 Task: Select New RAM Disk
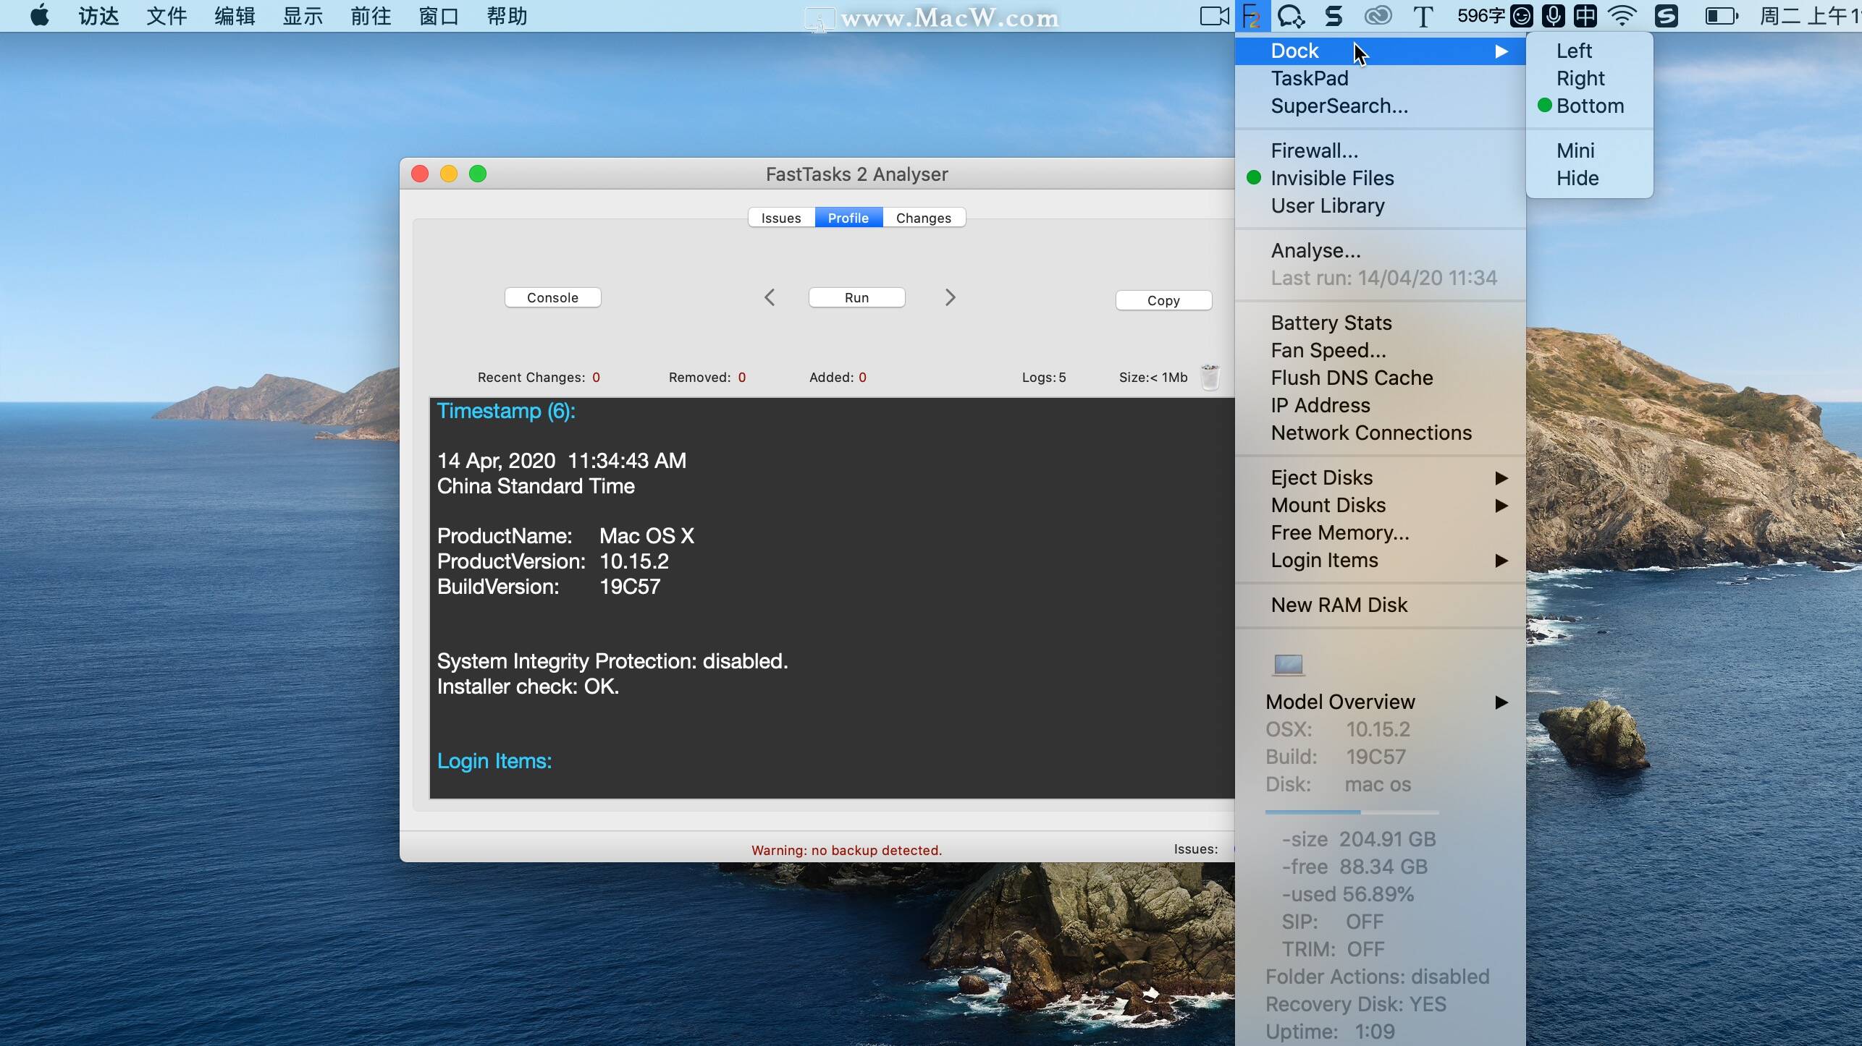tap(1380, 605)
